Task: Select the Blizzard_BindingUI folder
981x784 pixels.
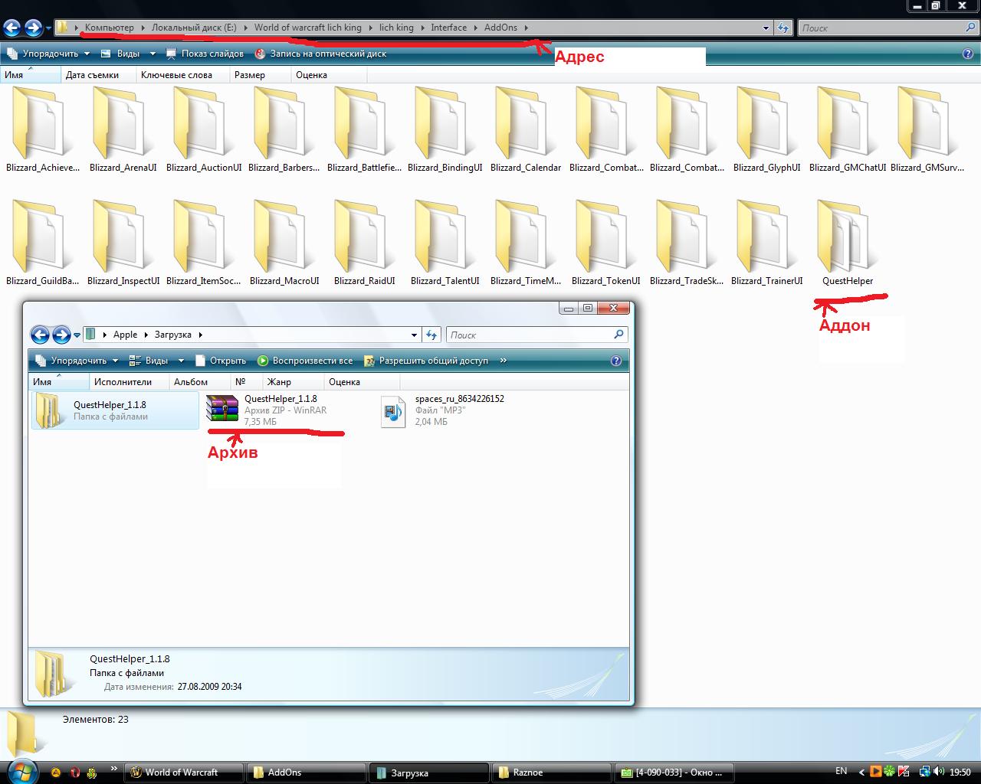Action: [x=445, y=130]
